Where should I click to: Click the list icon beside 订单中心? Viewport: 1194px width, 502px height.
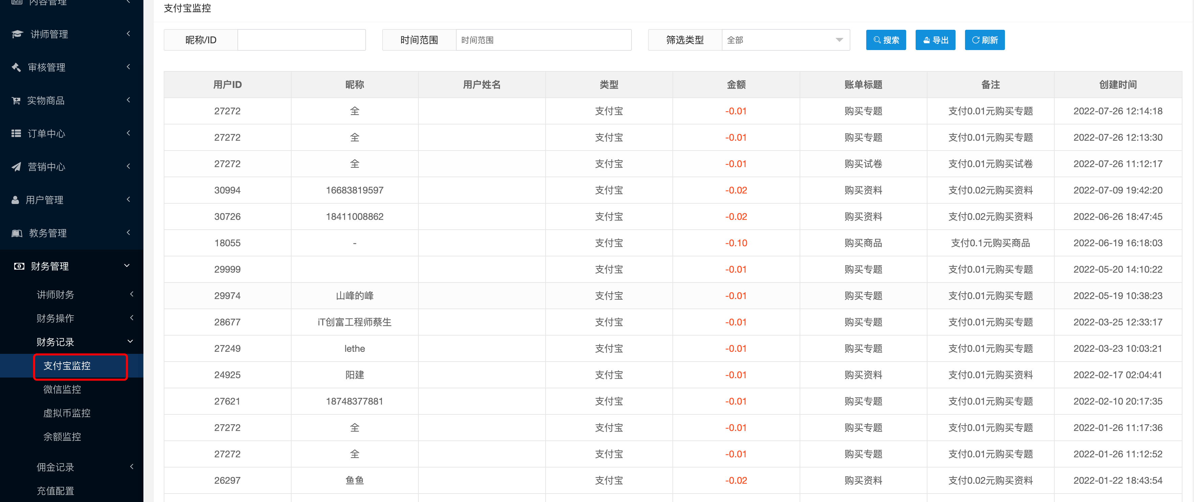click(x=16, y=134)
